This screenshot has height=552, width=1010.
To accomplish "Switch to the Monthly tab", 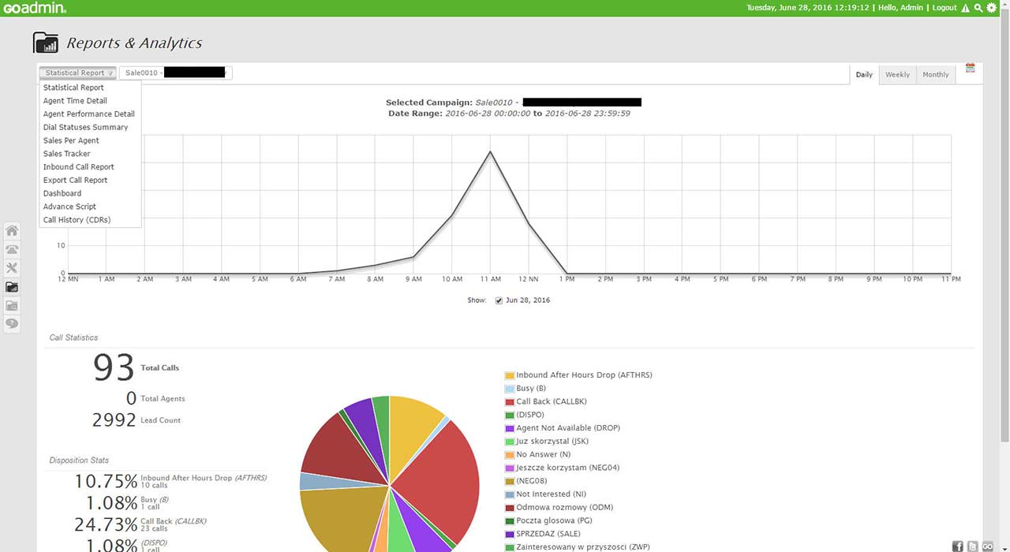I will click(x=936, y=74).
